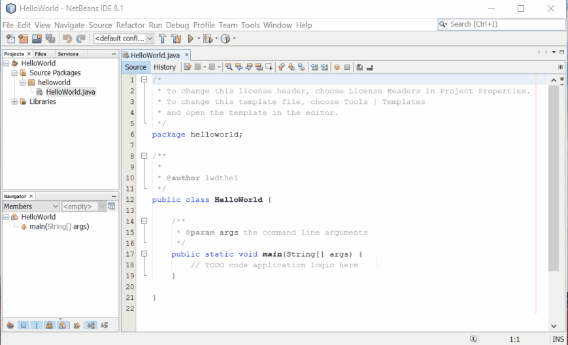568x345 pixels.
Task: Open the Run Project dropdown arrow
Action: 199,39
